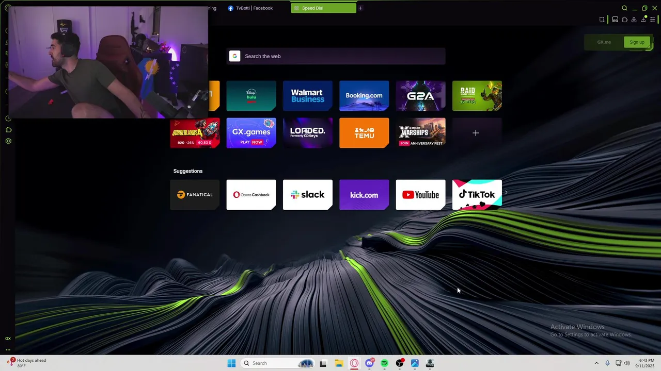This screenshot has width=661, height=371.
Task: Open Spotify from the taskbar
Action: point(384,363)
